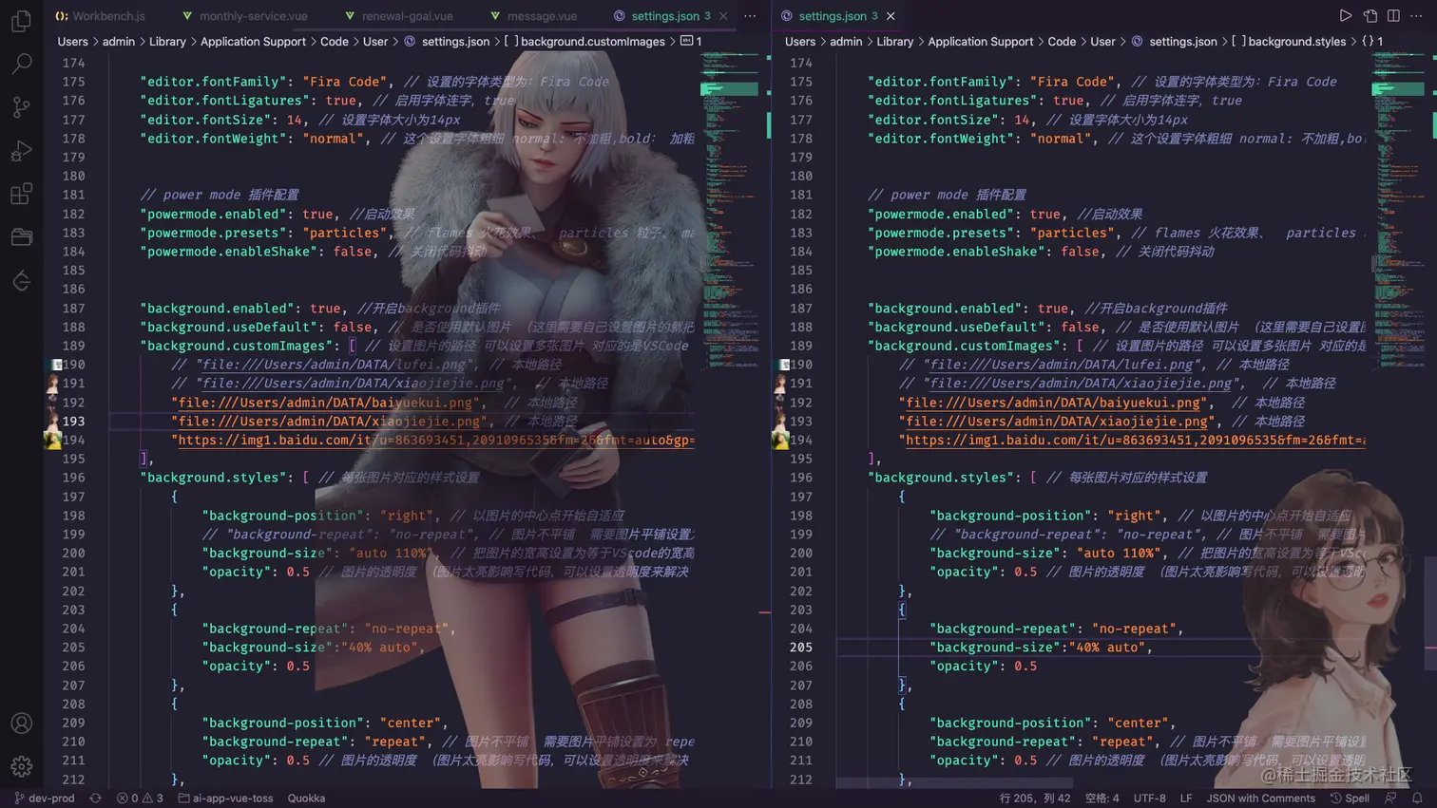Viewport: 1437px width, 808px height.
Task: Click ai-app-vue-toss folder in status bar
Action: point(225,799)
